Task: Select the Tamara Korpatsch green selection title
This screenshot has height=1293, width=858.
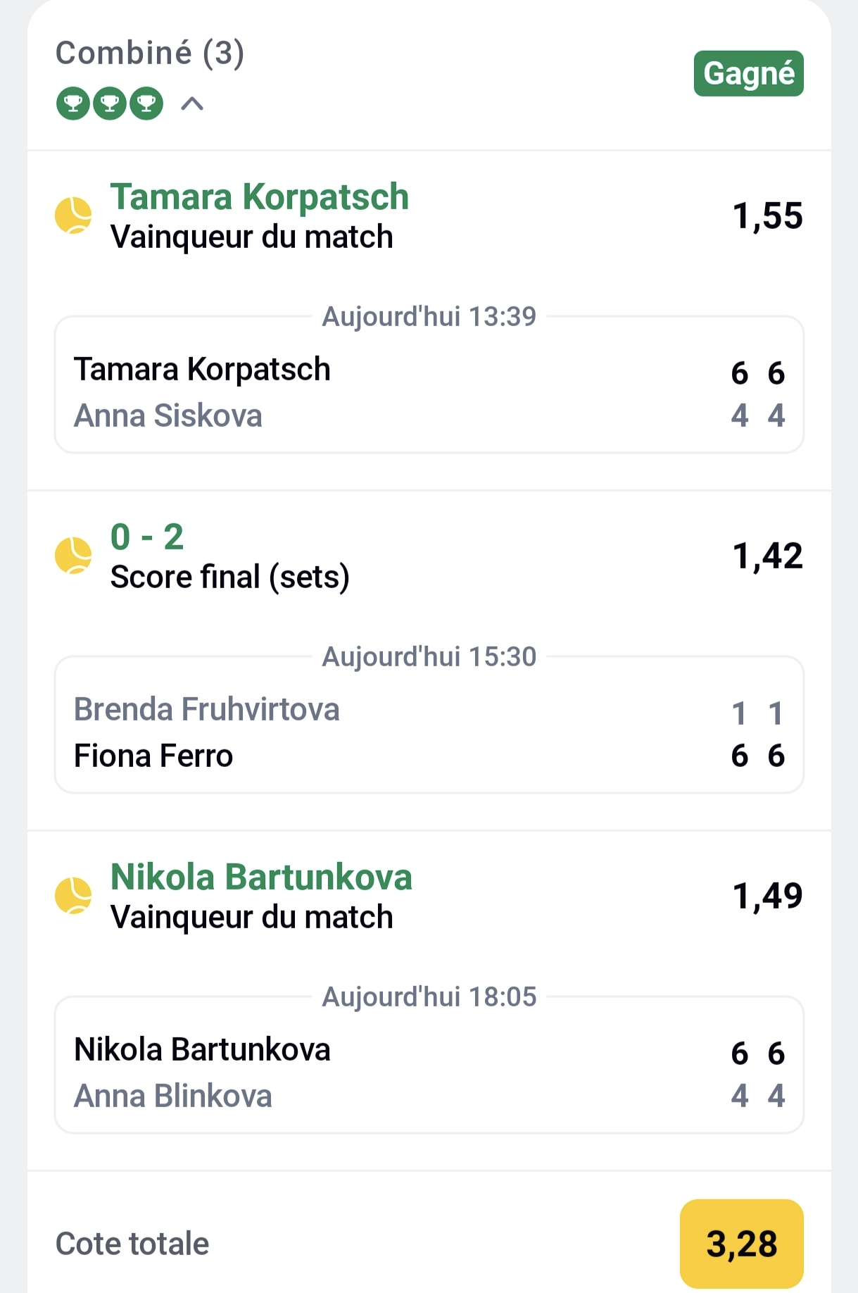Action: (259, 196)
